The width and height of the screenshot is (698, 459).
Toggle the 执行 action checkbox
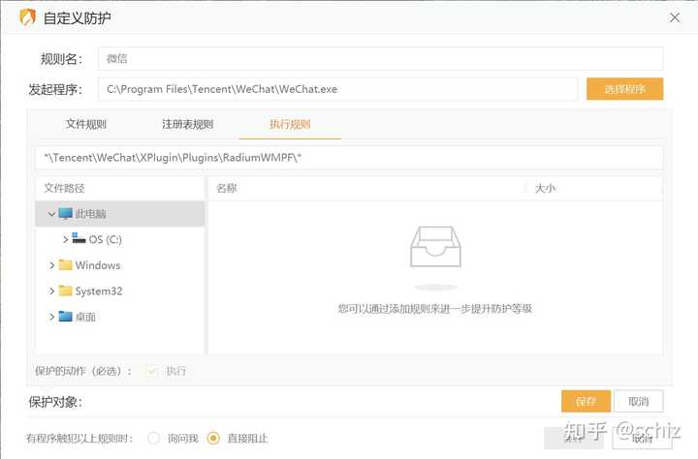(x=152, y=371)
